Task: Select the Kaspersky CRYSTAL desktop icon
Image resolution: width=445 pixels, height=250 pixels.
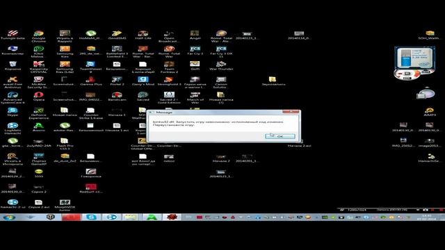Action: point(39,67)
